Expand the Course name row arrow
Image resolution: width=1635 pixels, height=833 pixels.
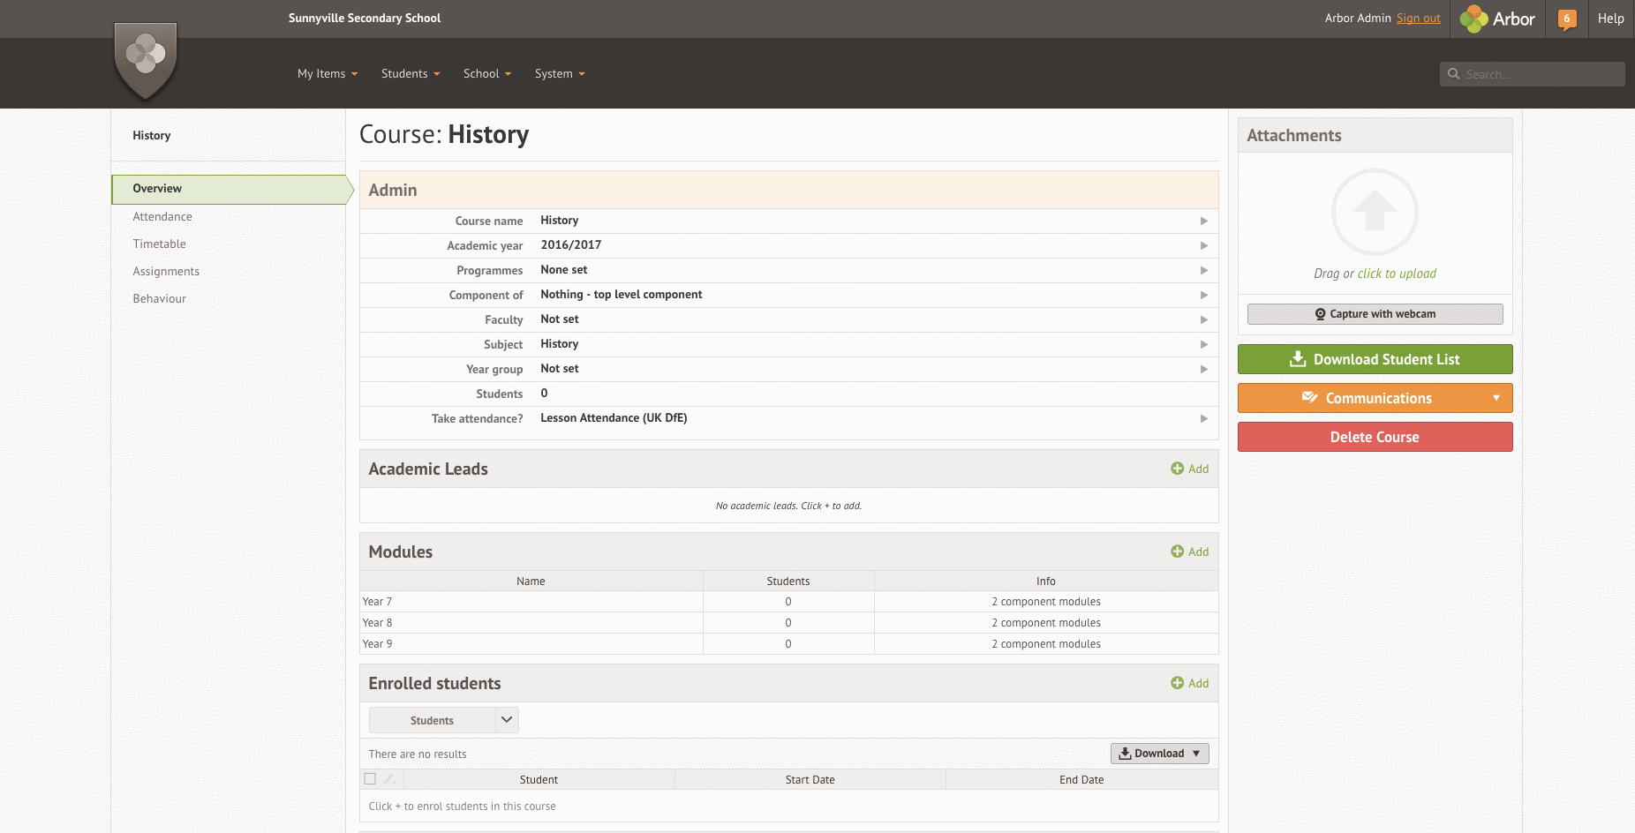[x=1204, y=221]
